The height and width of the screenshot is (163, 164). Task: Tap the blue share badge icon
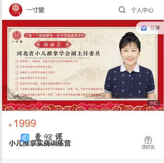pos(144,28)
